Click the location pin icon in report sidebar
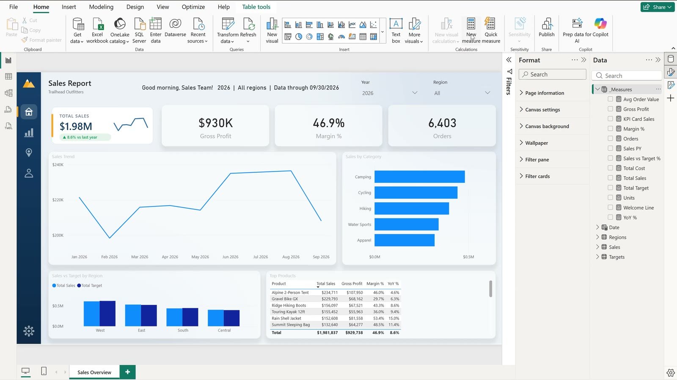Image resolution: width=677 pixels, height=380 pixels. (29, 152)
